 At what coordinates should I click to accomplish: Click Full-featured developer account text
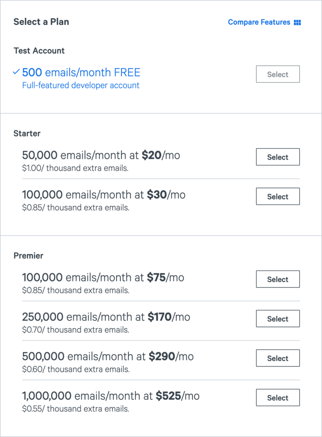[81, 85]
